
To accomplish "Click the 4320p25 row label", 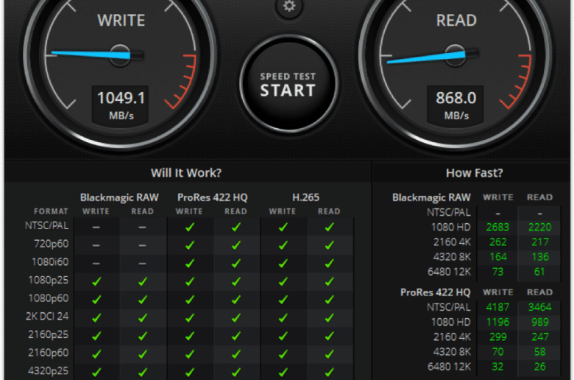I will point(49,371).
